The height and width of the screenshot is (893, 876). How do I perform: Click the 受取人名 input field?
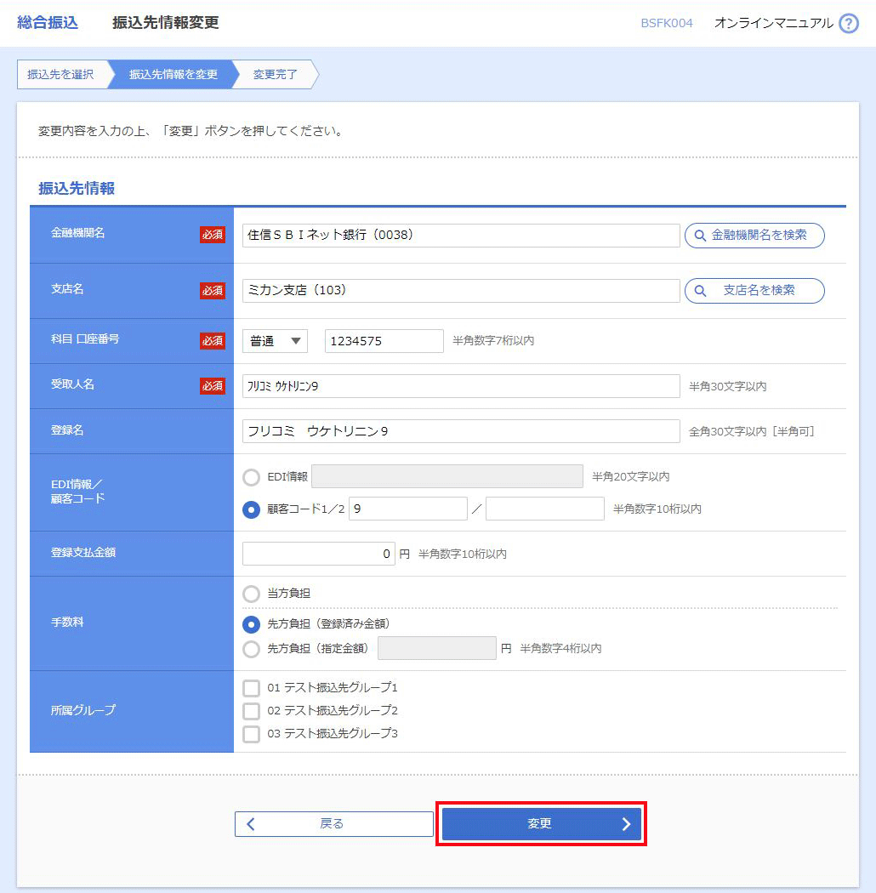[x=460, y=386]
